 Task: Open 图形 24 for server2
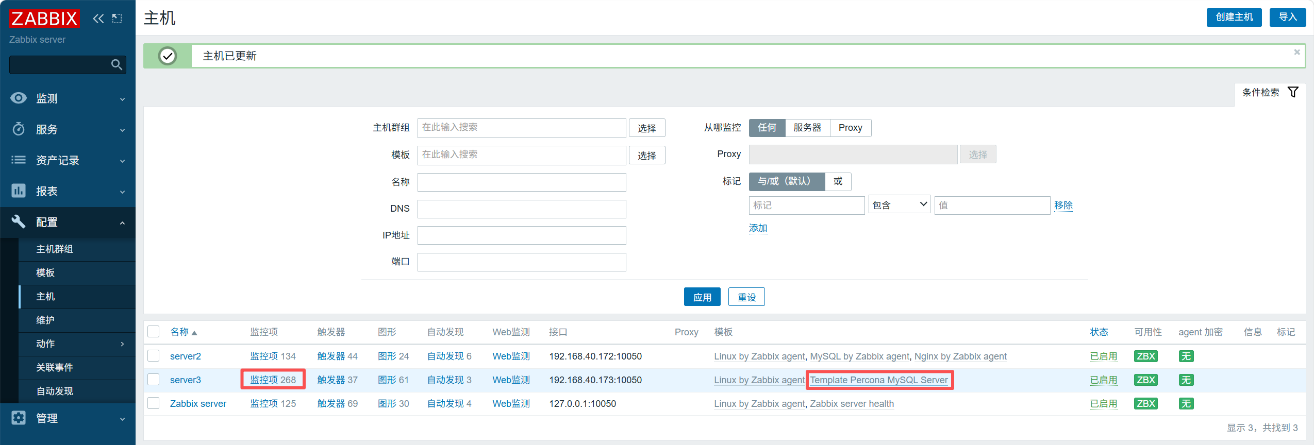click(x=393, y=356)
